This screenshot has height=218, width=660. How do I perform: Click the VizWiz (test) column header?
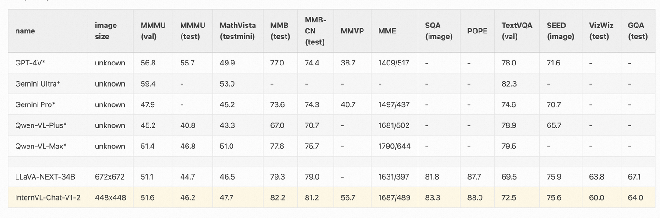[x=601, y=31]
